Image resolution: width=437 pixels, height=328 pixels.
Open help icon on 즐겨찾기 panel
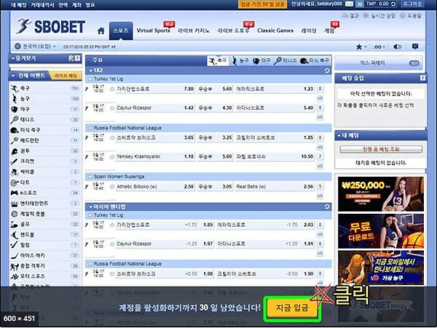[x=77, y=58]
